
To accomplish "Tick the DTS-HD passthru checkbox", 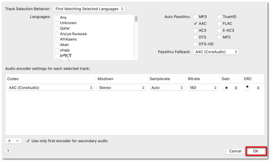I will click(x=195, y=44).
